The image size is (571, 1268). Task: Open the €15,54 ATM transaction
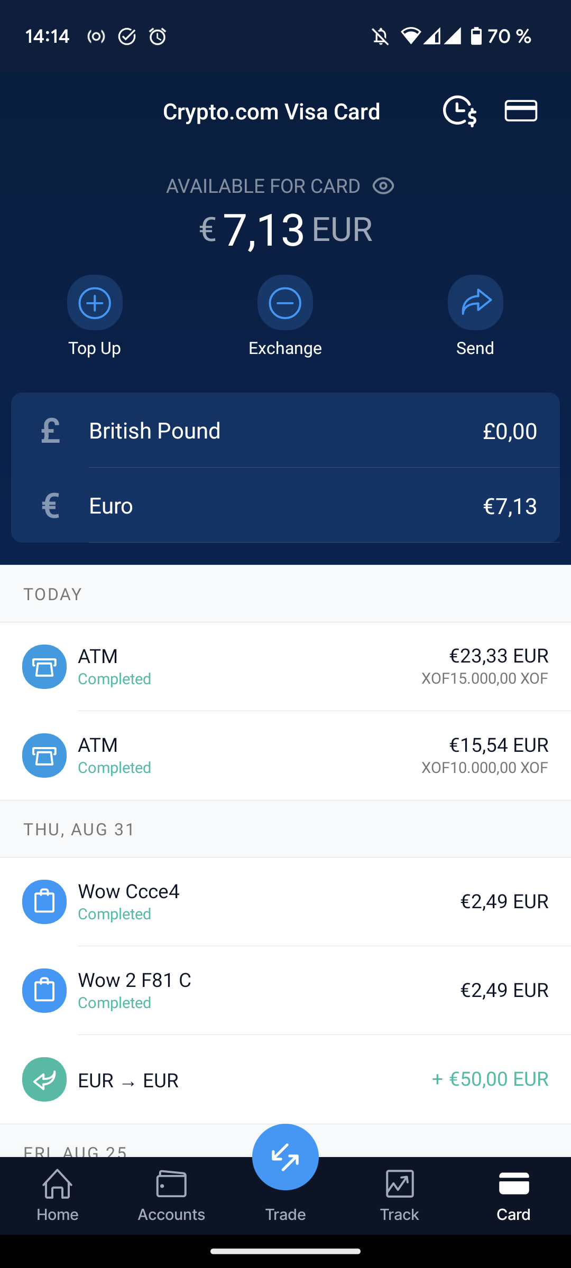coord(285,756)
